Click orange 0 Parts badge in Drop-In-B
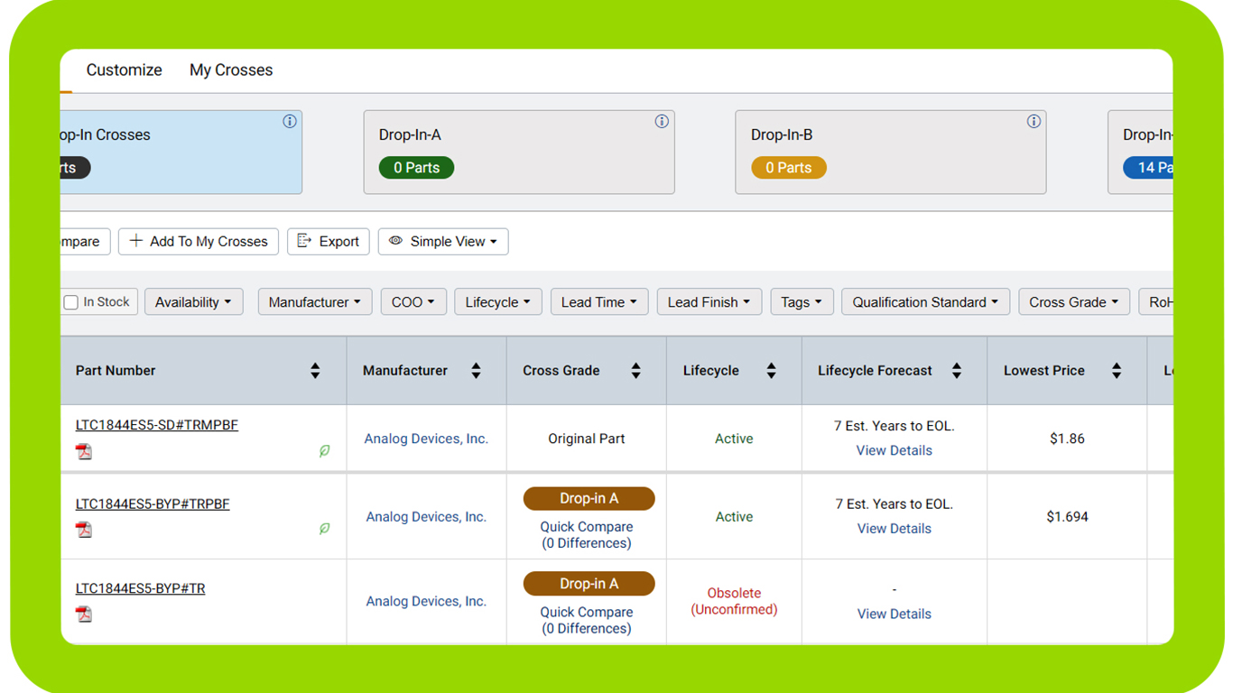 coord(789,168)
